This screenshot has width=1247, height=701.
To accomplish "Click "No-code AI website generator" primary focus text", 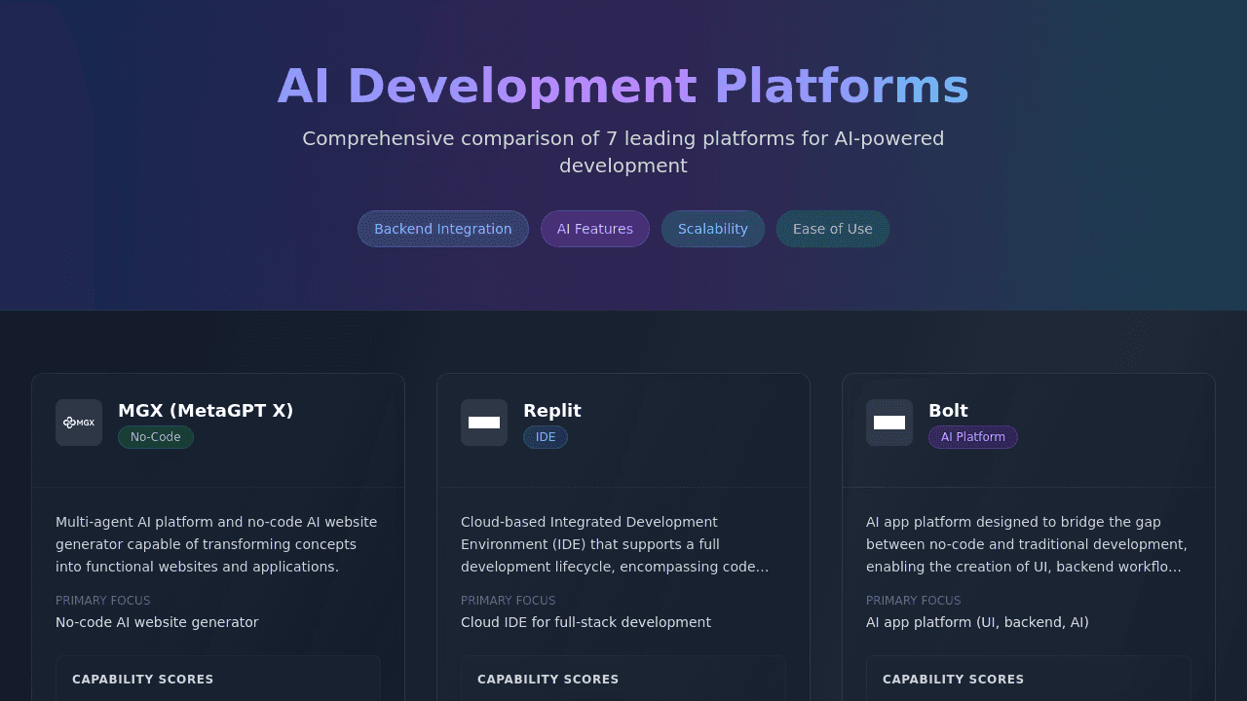I will click(x=157, y=622).
